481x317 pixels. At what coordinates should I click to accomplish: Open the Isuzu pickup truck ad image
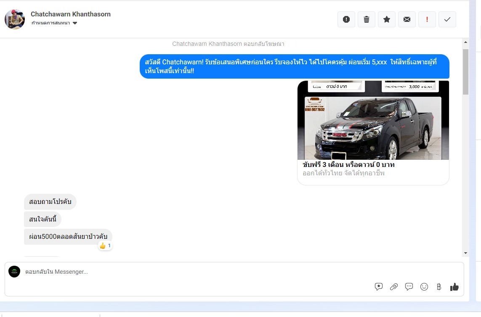coord(373,120)
